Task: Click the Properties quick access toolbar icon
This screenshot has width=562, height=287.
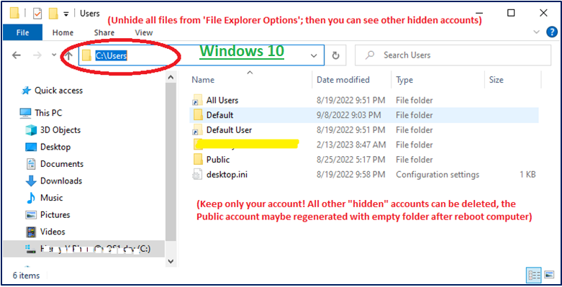Action: pyautogui.click(x=37, y=14)
